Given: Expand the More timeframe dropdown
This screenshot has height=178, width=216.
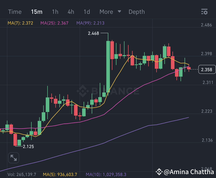Looking at the screenshot, I should point(106,12).
